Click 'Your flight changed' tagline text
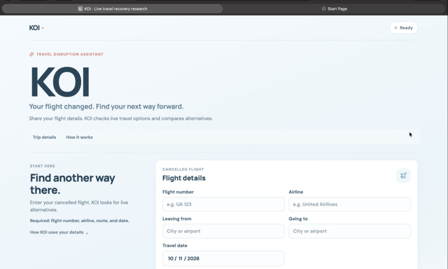The image size is (448, 269). pyautogui.click(x=106, y=106)
